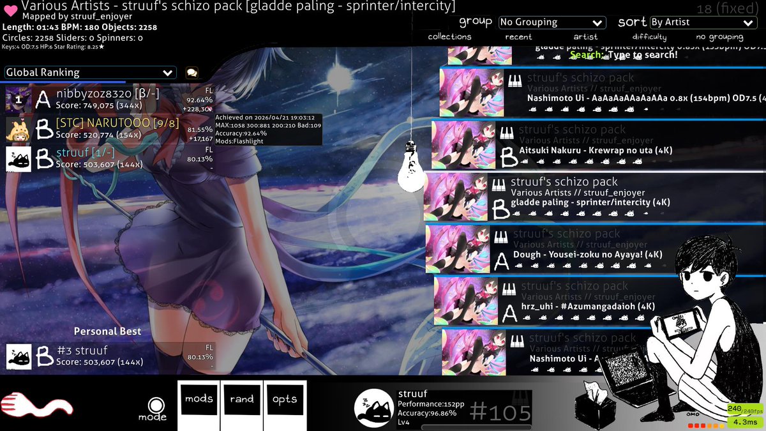Select struuf [1/-] leaderboard score
Screen dimensions: 766x431
tap(110, 158)
